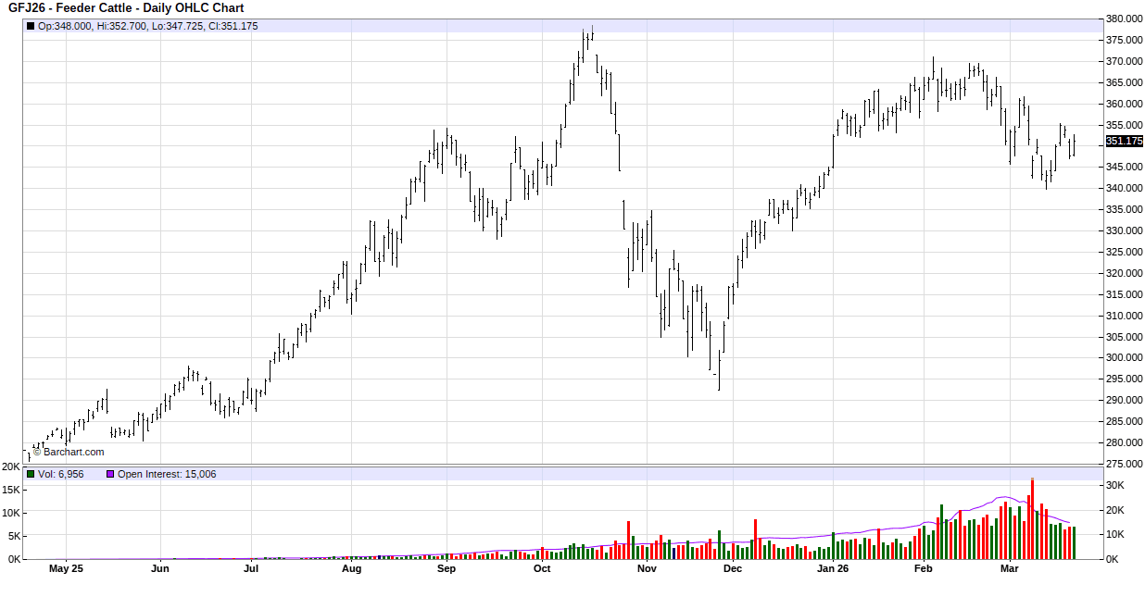Screen dimensions: 1145x597
Task: Select the highlighted 351.175 current price tag
Action: 1125,142
